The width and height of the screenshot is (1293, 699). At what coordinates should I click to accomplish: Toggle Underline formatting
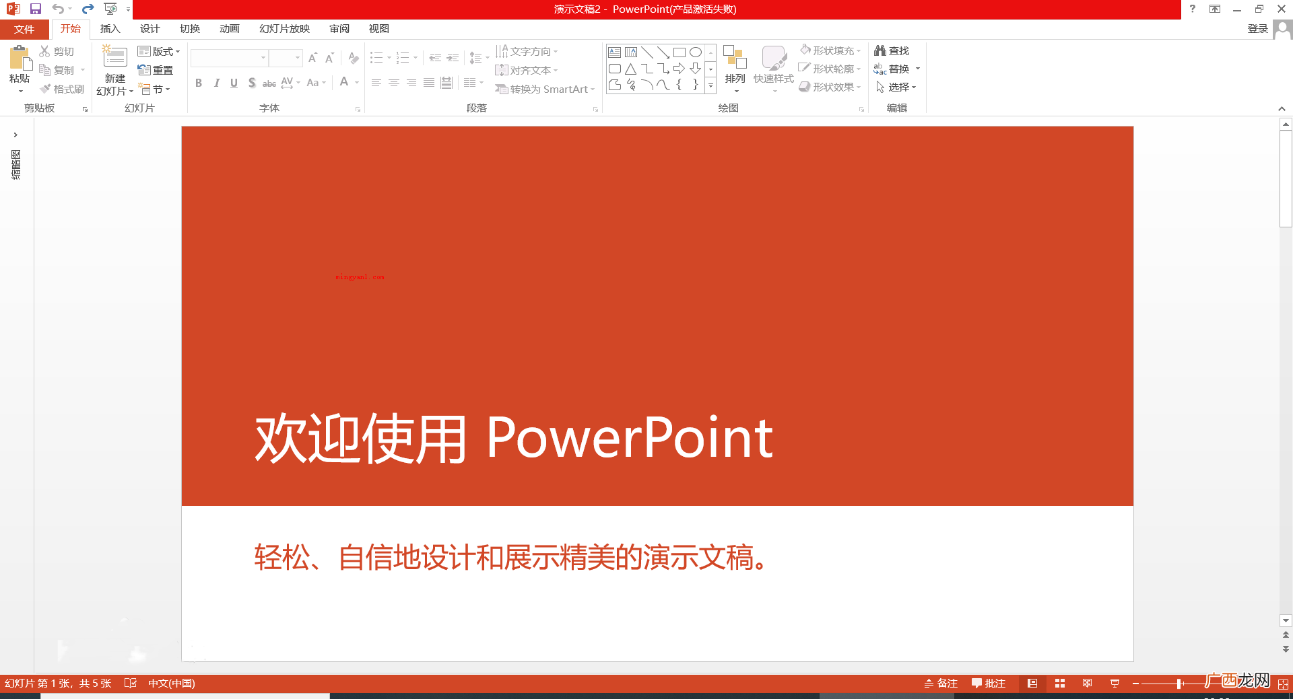pos(234,83)
